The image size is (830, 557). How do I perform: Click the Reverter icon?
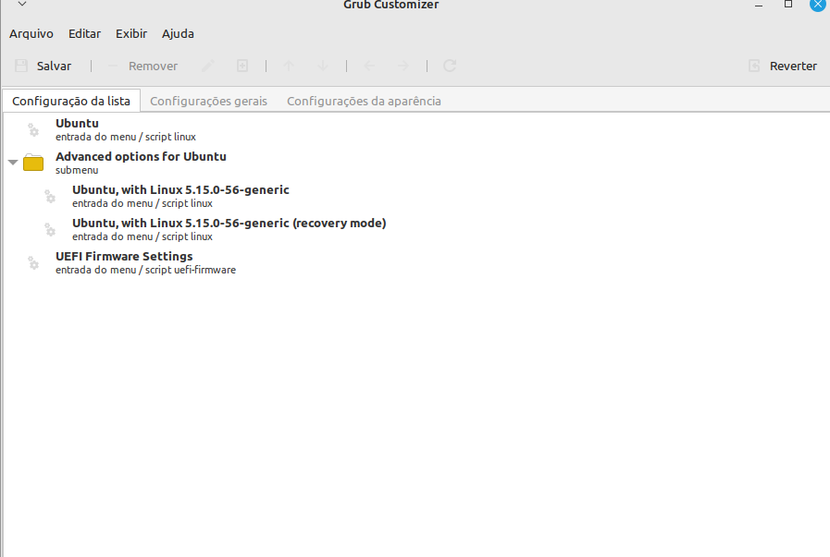click(x=754, y=67)
